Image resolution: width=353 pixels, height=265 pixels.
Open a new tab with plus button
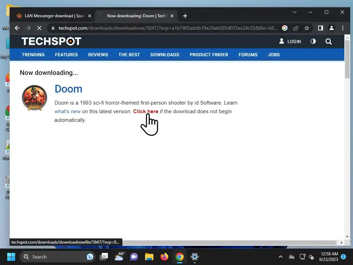185,16
